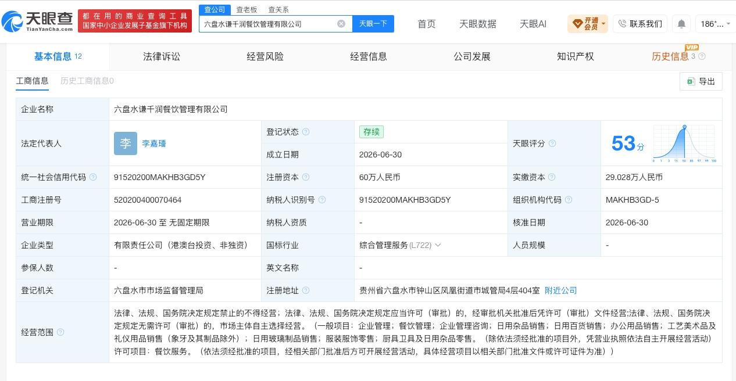The width and height of the screenshot is (736, 381).
Task: Open help icon beside 统一社会信用代码
Action: 93,177
